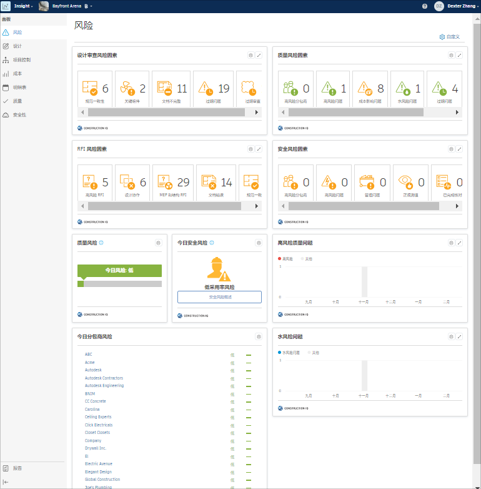
Task: Open the 明细表 sidebar item
Action: 33,88
